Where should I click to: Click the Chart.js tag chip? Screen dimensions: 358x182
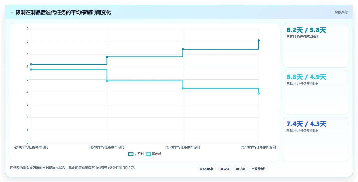click(x=207, y=169)
